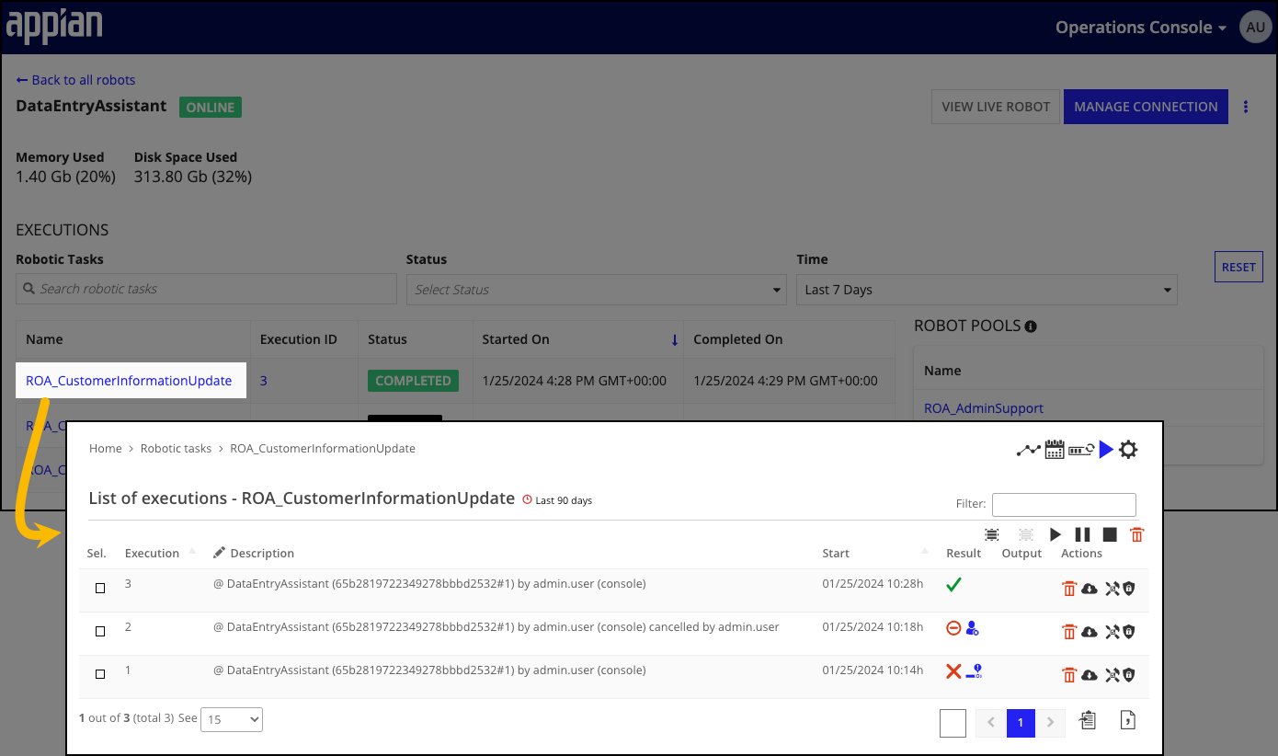Click the blue play execute icon

click(x=1106, y=449)
